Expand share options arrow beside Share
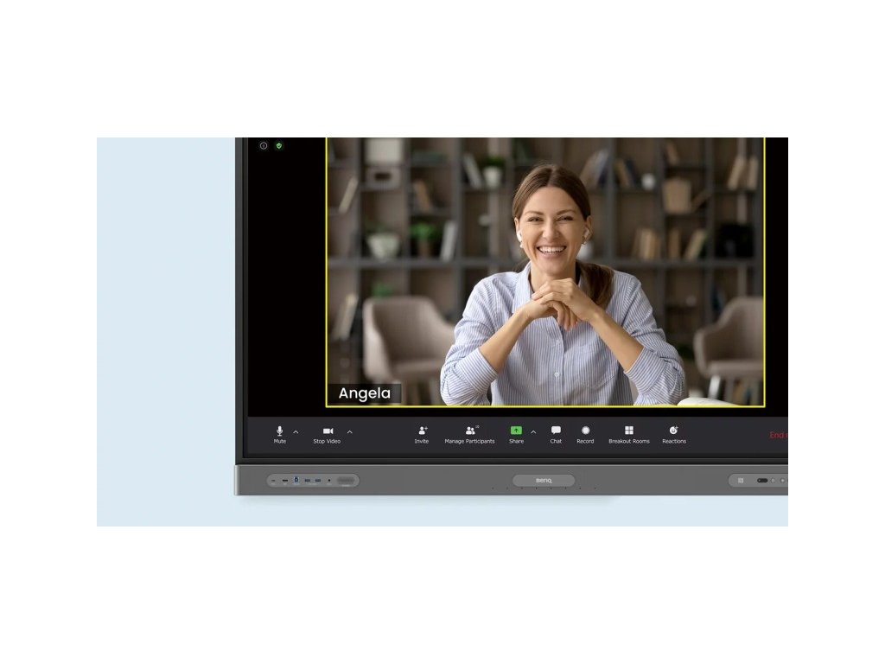 (x=533, y=432)
